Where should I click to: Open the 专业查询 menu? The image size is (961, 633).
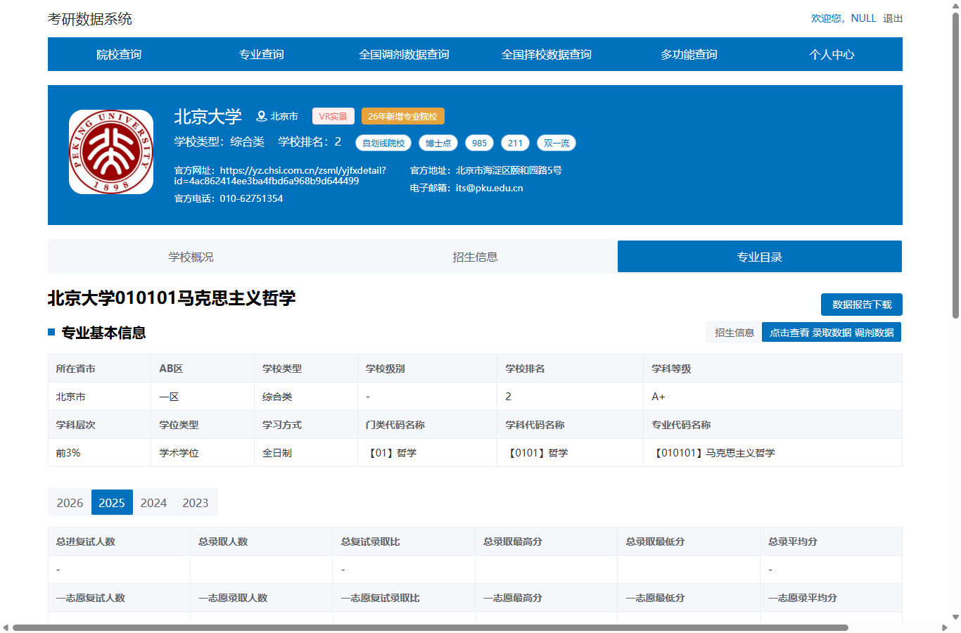point(262,54)
